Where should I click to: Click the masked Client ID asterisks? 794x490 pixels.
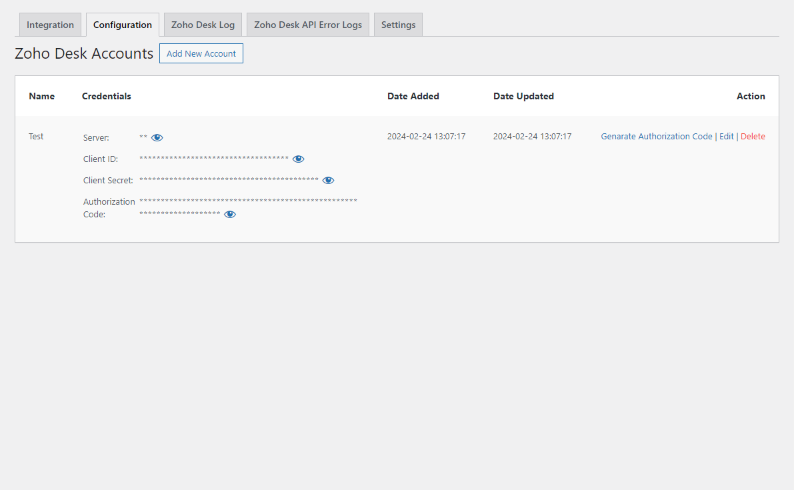point(214,159)
